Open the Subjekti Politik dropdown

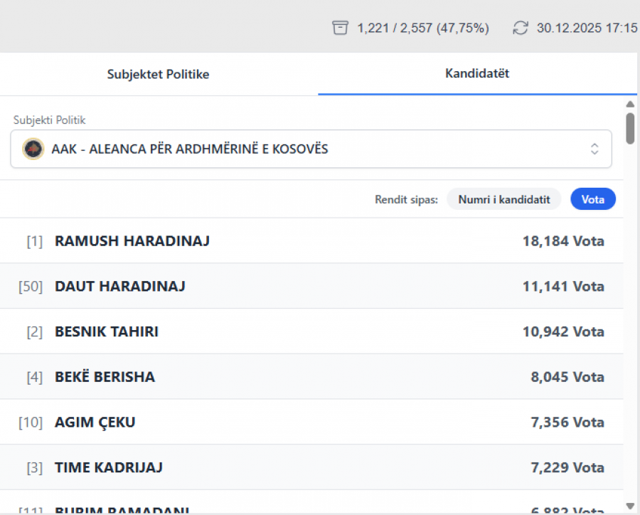pyautogui.click(x=311, y=149)
